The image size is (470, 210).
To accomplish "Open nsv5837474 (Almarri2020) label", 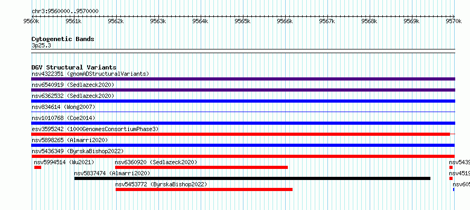I will click(x=112, y=173).
